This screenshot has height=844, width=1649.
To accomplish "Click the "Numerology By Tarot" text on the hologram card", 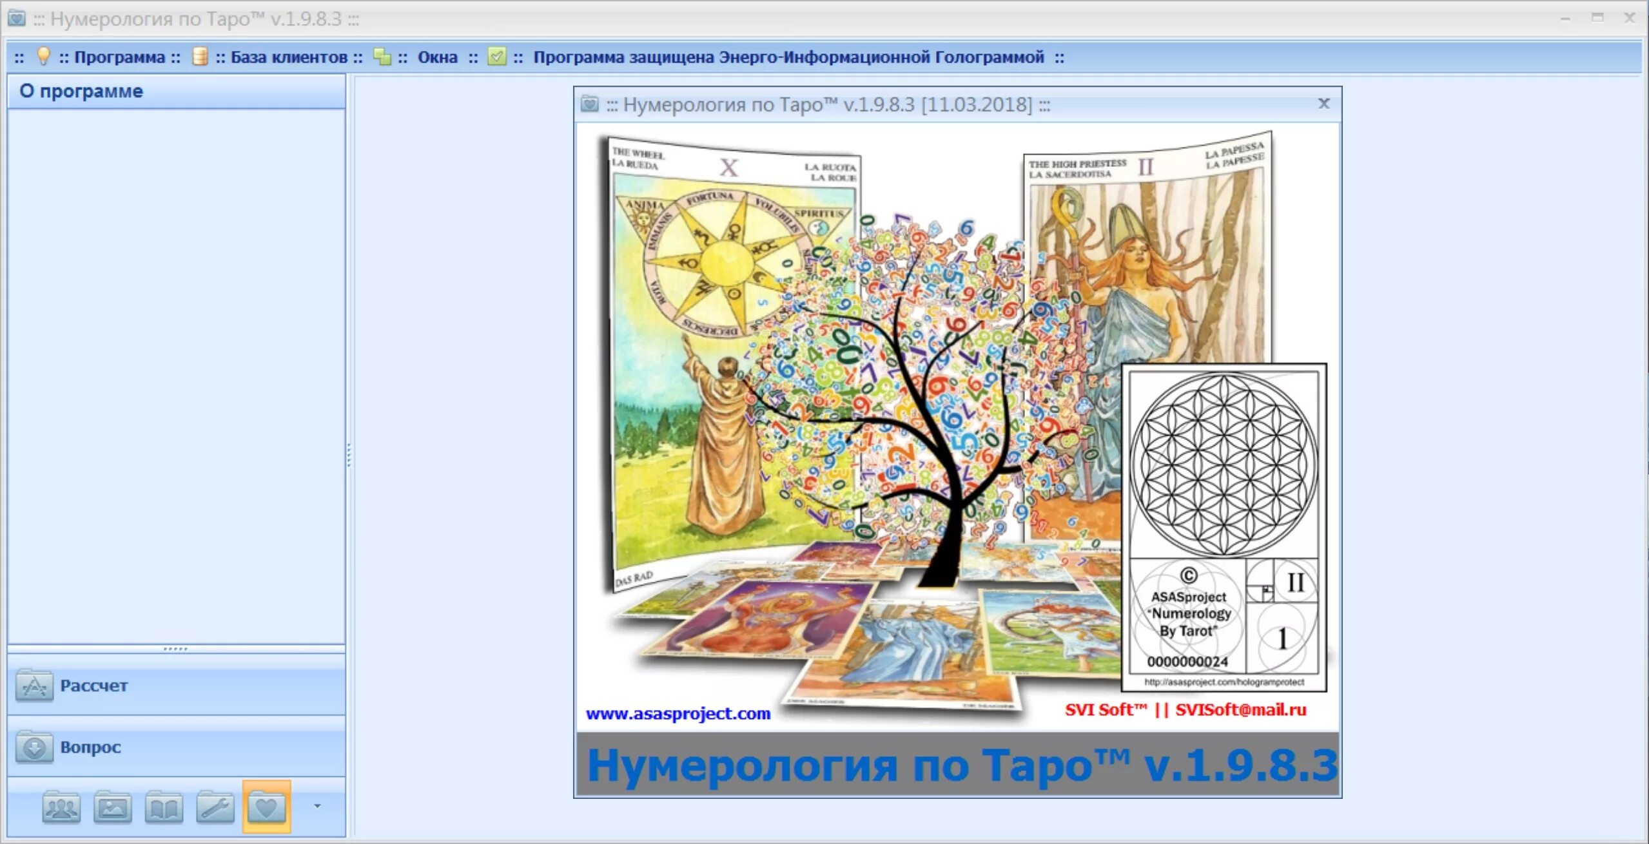I will pos(1189,622).
